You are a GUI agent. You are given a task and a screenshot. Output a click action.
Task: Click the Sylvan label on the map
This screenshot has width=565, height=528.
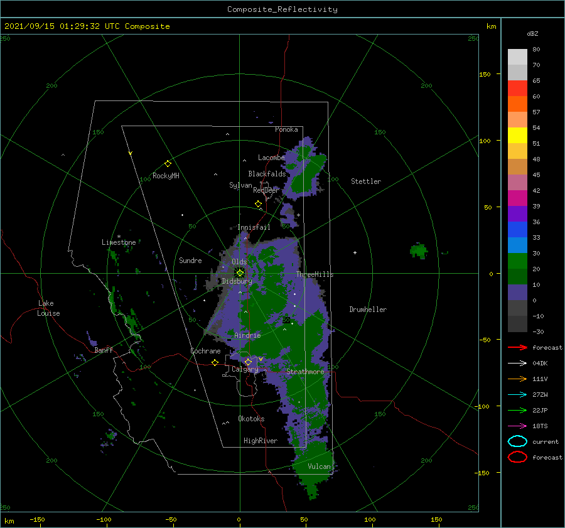(x=240, y=185)
